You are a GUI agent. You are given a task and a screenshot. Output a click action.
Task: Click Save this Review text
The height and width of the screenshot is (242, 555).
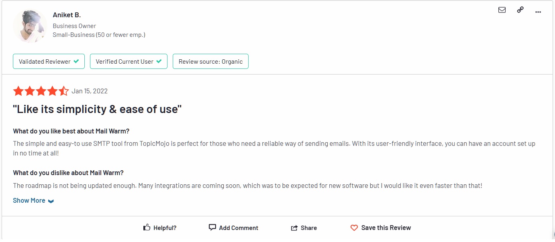click(386, 228)
